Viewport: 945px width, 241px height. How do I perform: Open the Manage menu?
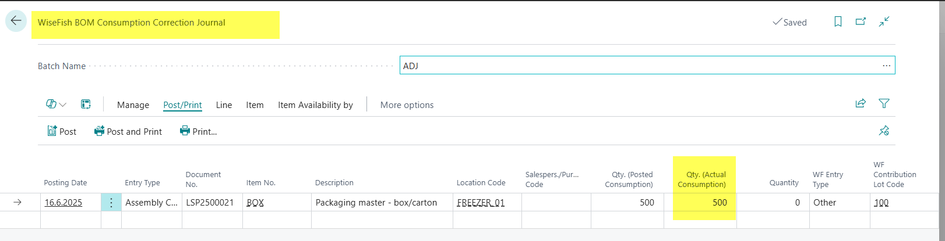click(133, 105)
